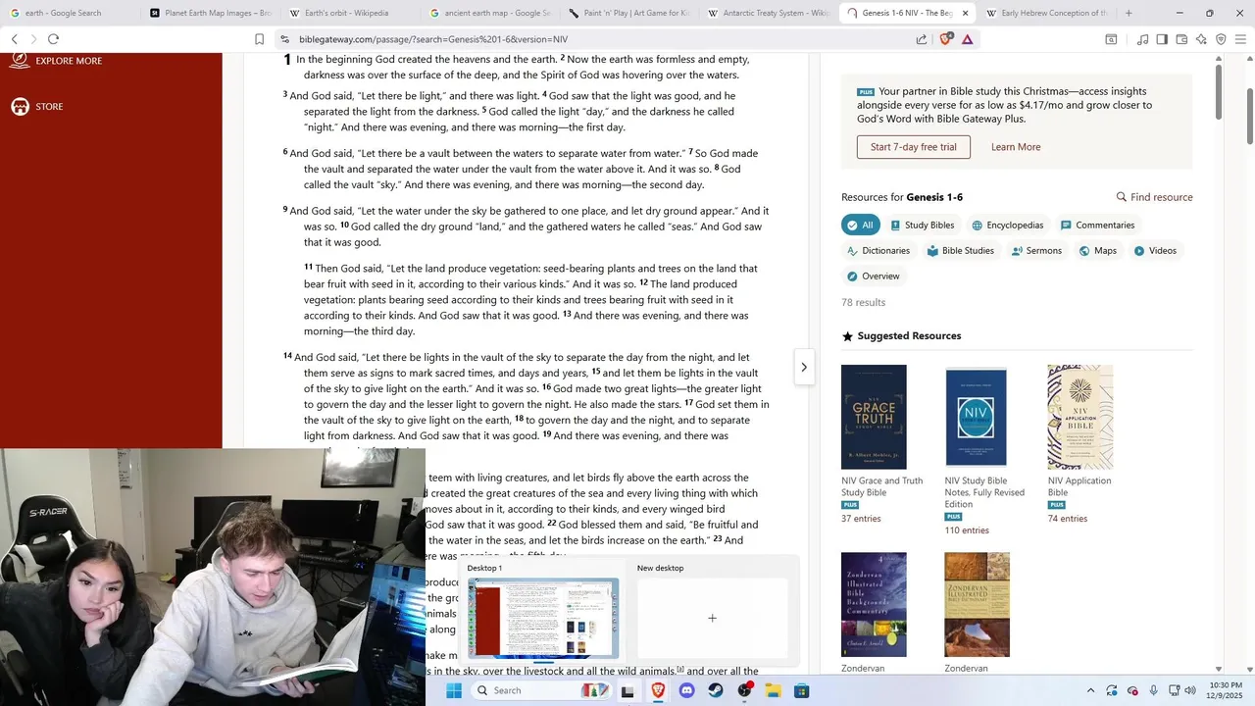Open the Leo AI sparkle icon
The image size is (1255, 706).
click(x=1201, y=39)
